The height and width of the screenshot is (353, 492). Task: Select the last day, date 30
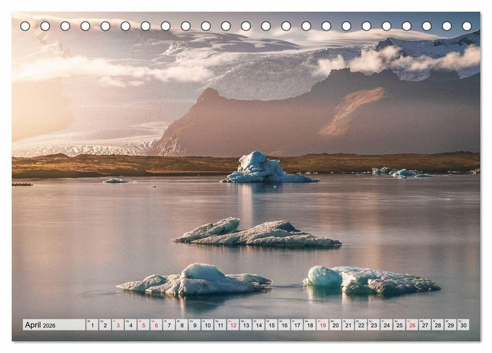point(462,325)
